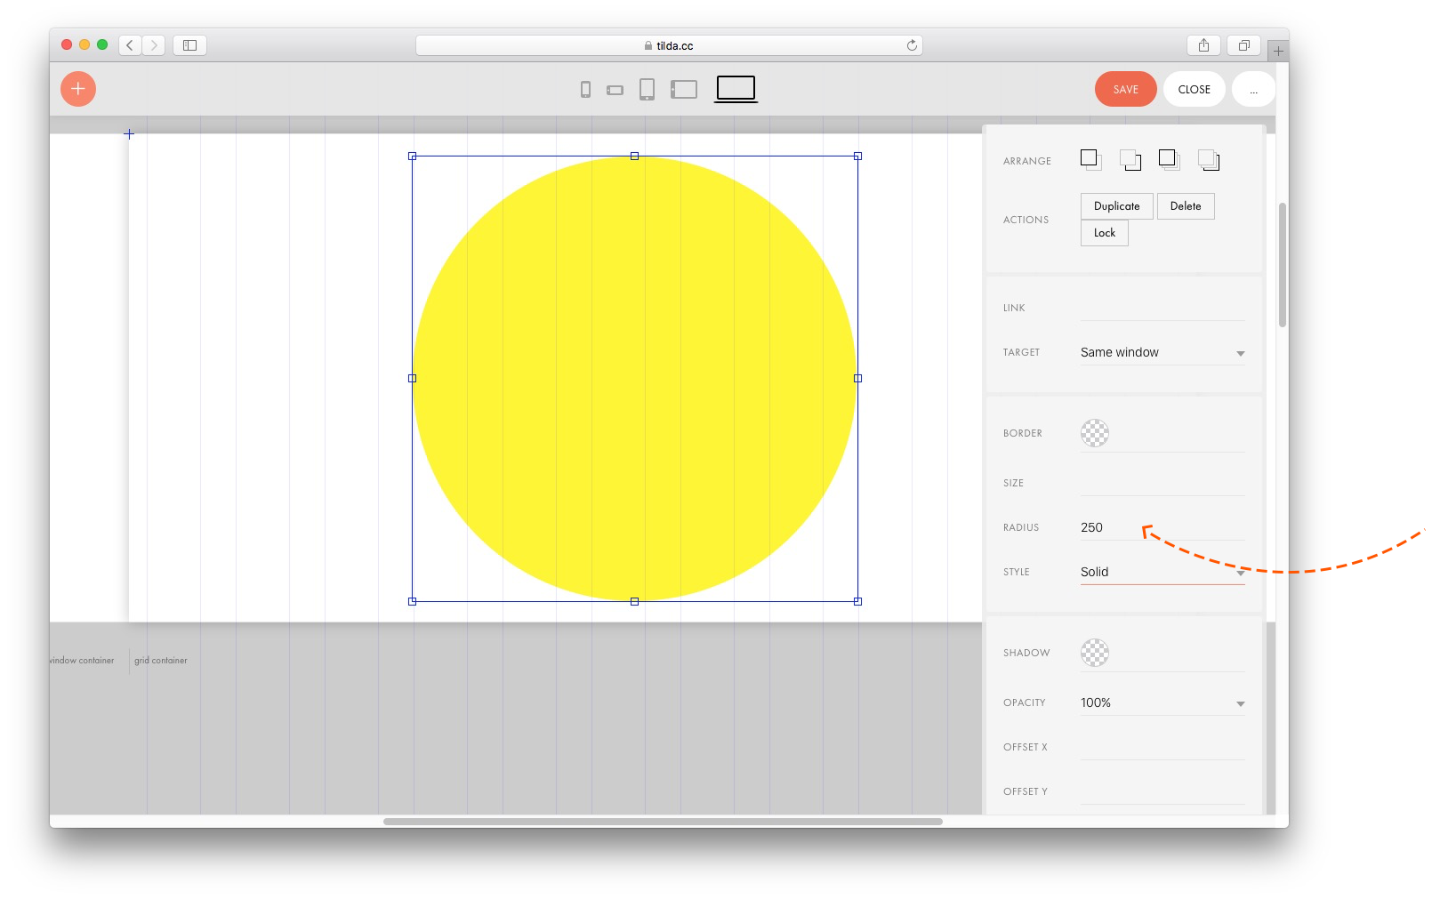Send element backward one layer
The height and width of the screenshot is (899, 1432).
(x=1130, y=160)
